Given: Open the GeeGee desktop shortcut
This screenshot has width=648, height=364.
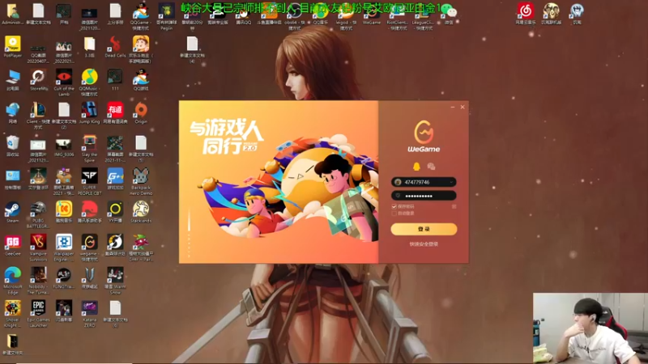Looking at the screenshot, I should [x=12, y=245].
